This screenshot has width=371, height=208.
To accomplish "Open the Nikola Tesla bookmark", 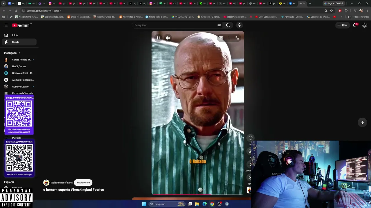I will coord(157,17).
